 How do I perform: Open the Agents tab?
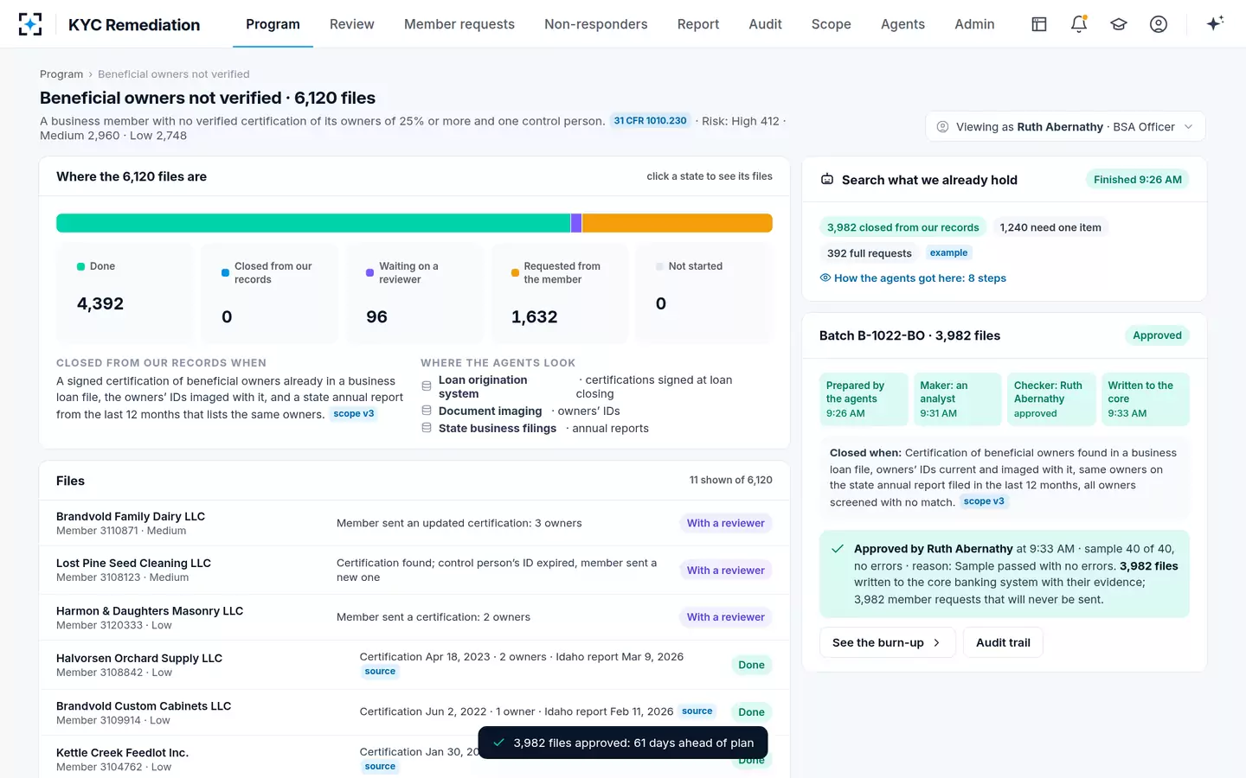(x=902, y=24)
